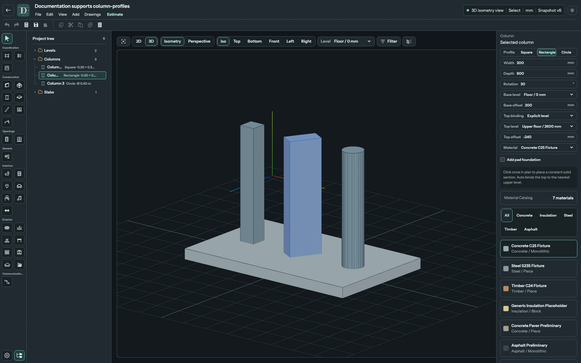The width and height of the screenshot is (581, 363).
Task: Click the back arrow button
Action: pyautogui.click(x=8, y=10)
